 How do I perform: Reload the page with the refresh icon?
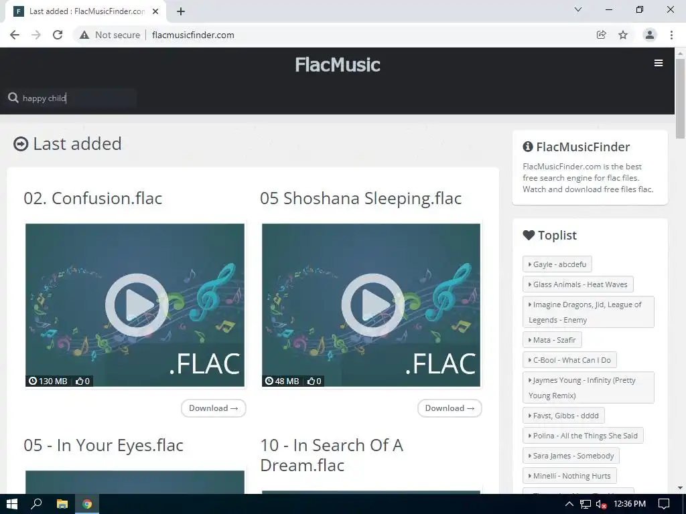[58, 35]
